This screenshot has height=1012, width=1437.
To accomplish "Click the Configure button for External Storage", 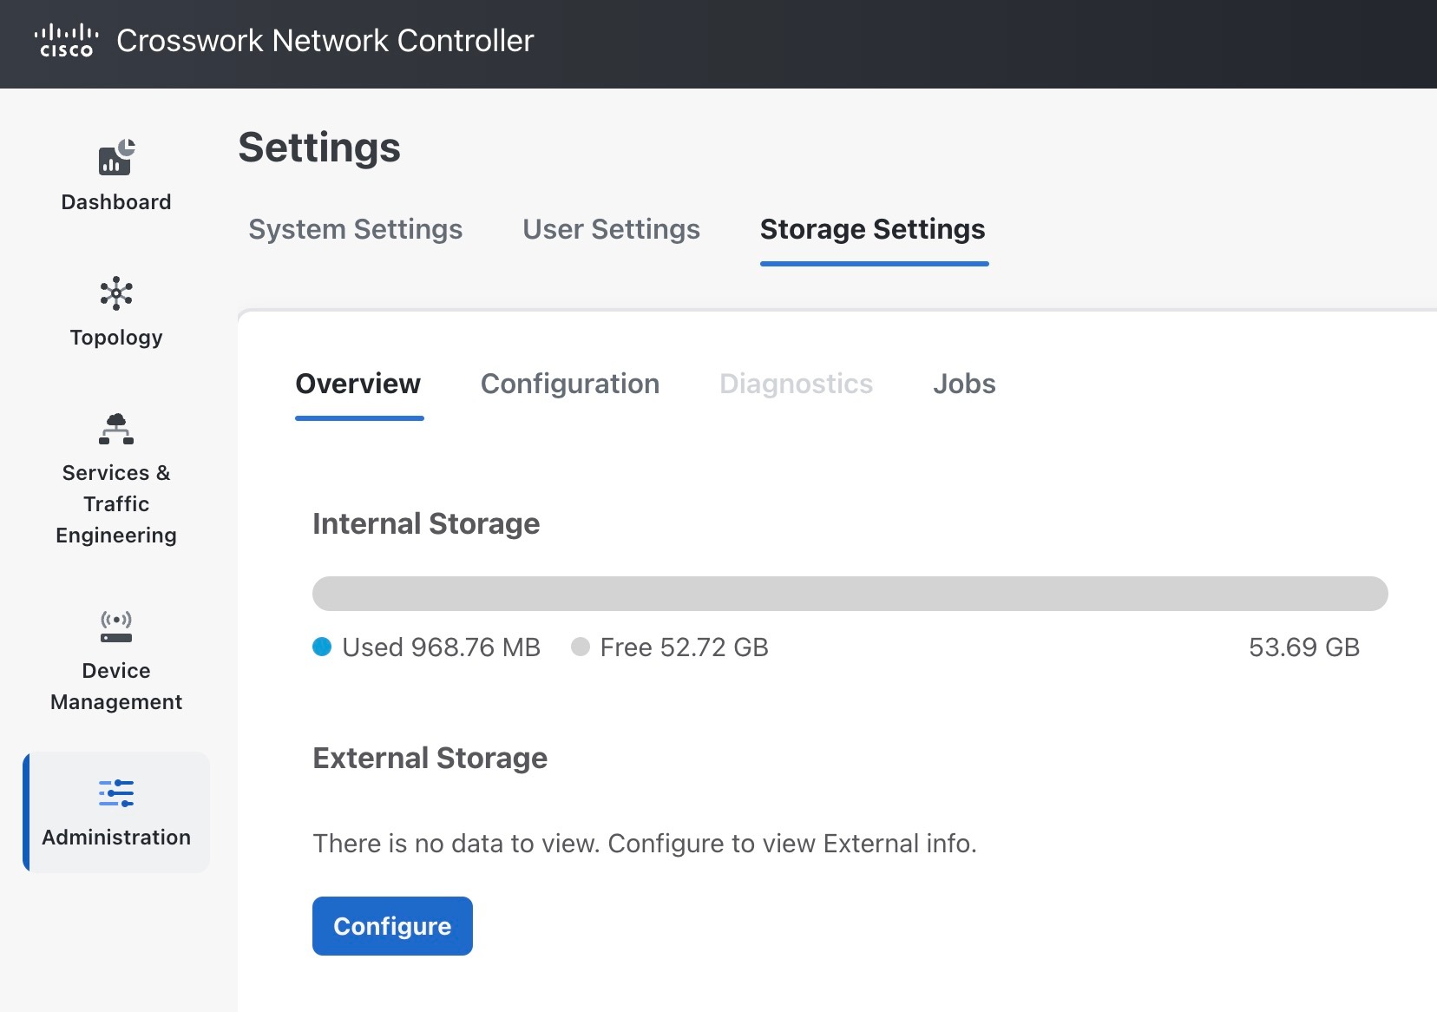I will pos(392,925).
